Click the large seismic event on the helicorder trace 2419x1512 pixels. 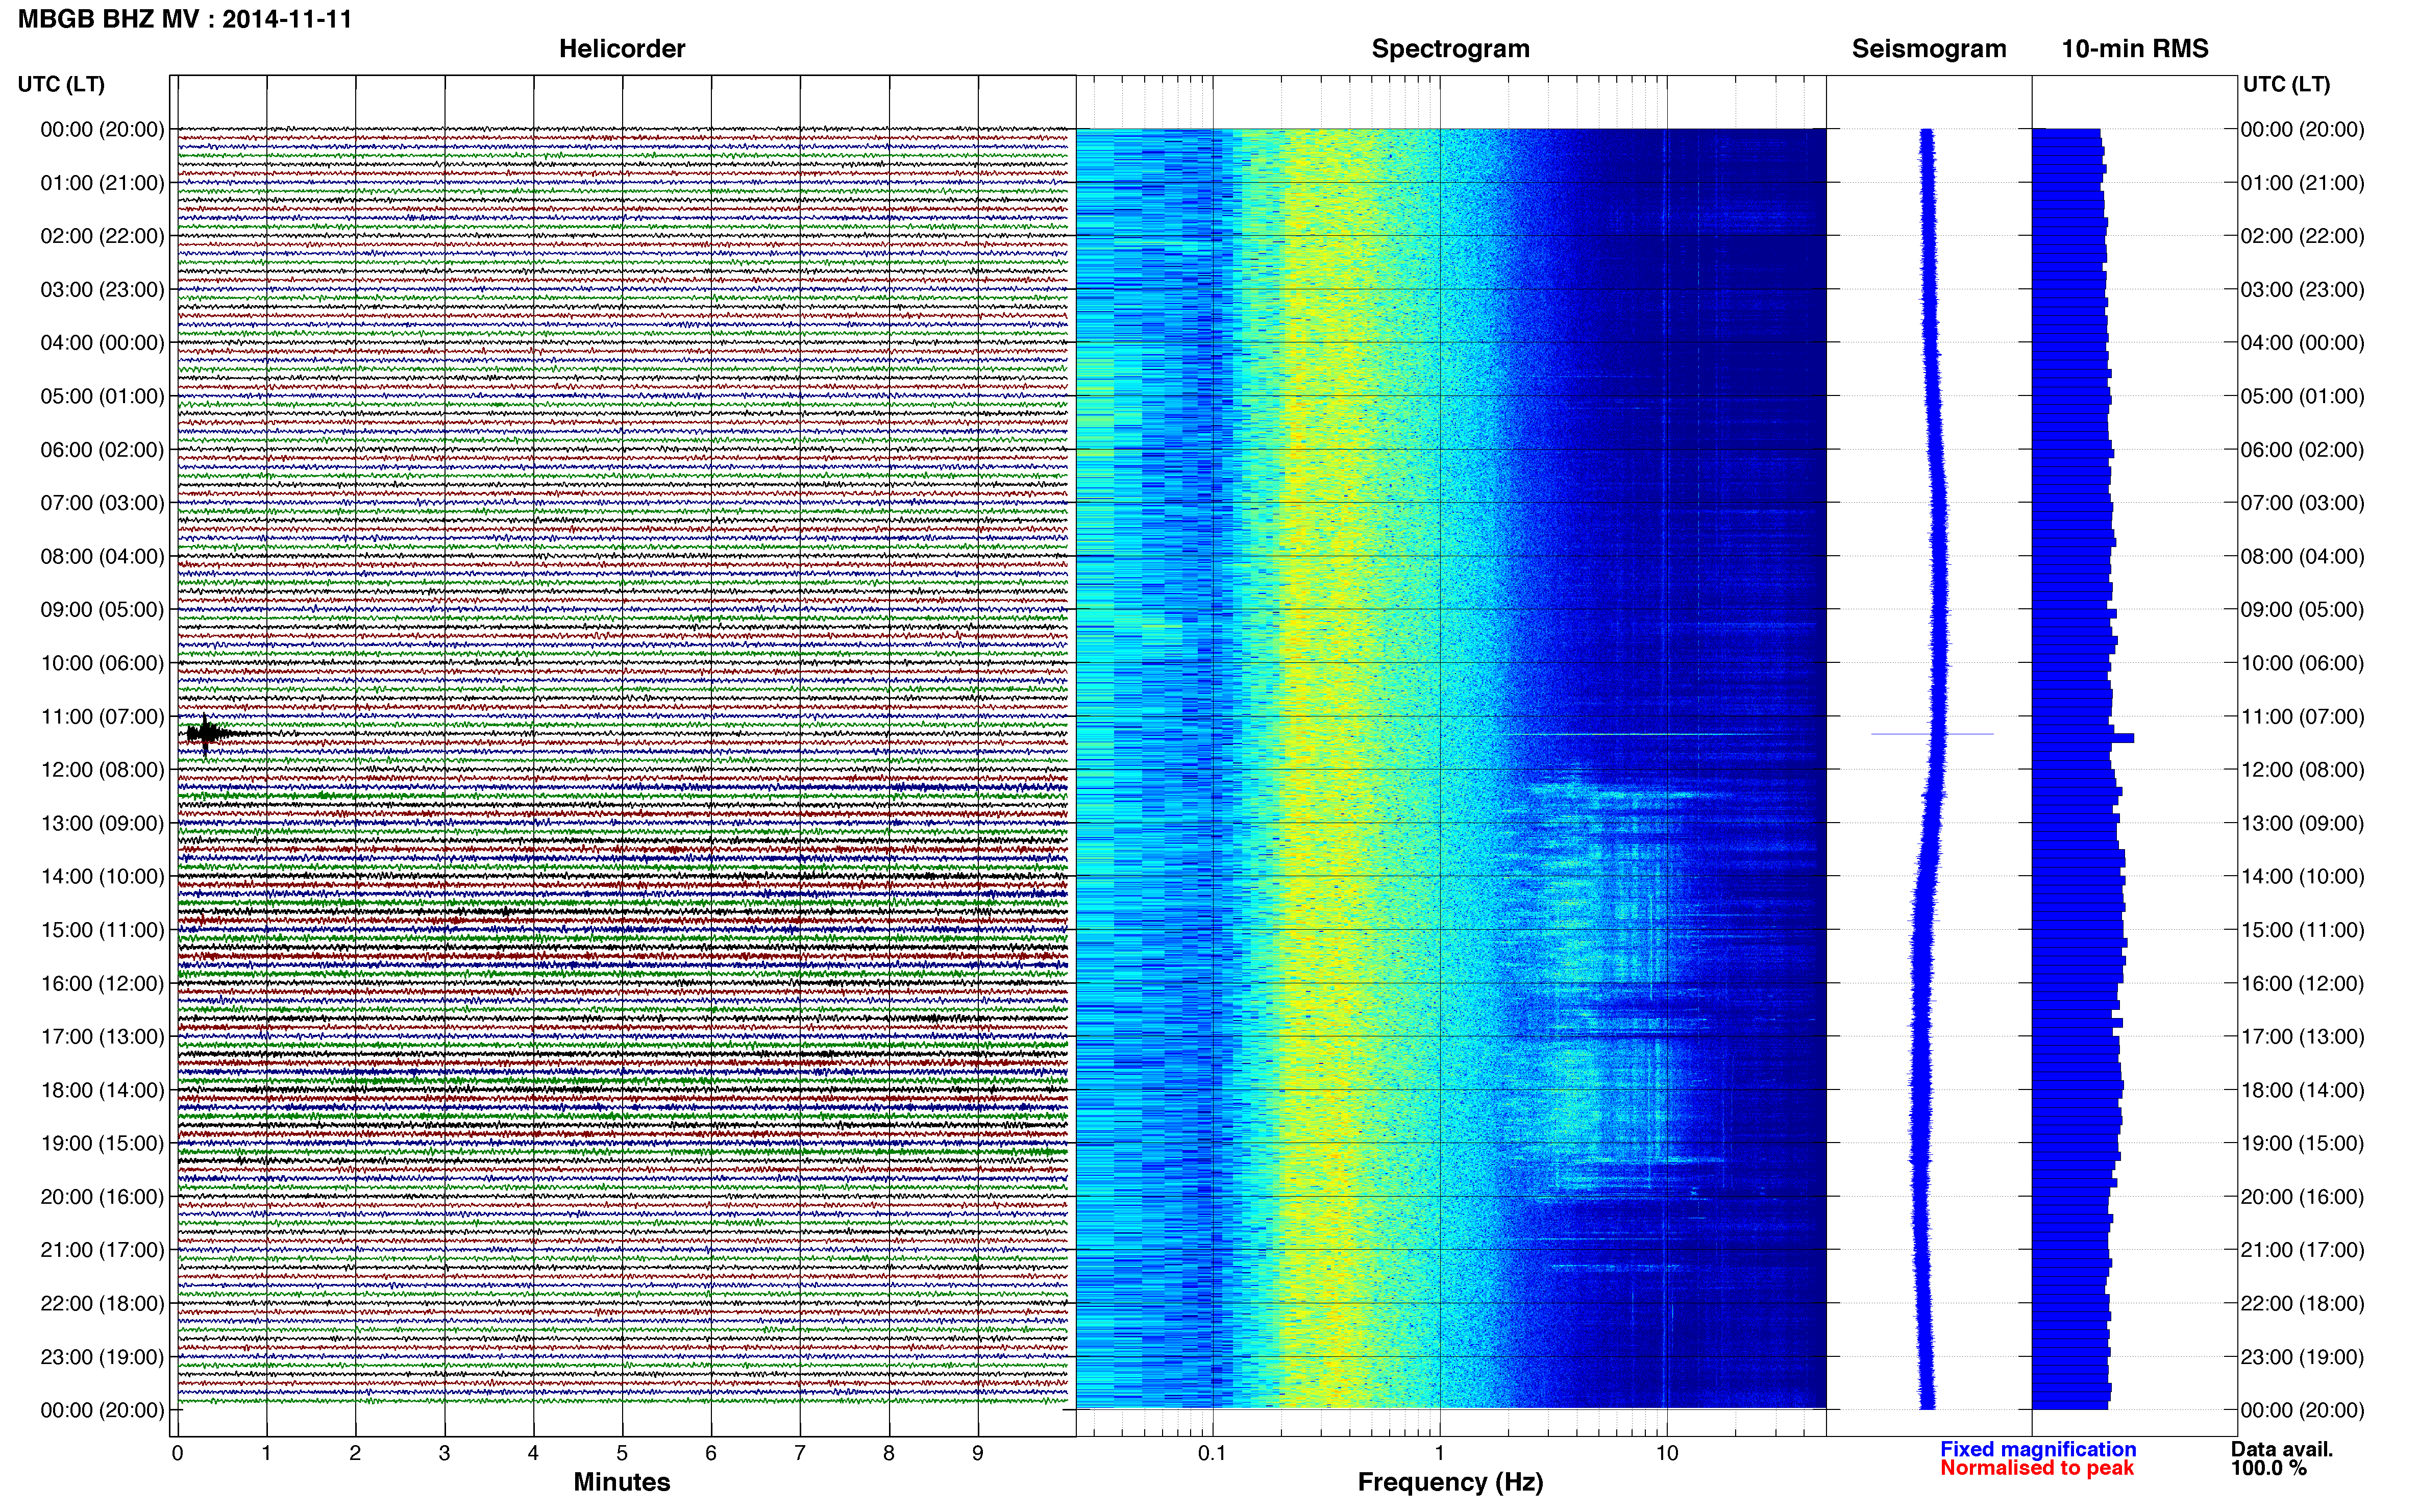click(x=207, y=734)
